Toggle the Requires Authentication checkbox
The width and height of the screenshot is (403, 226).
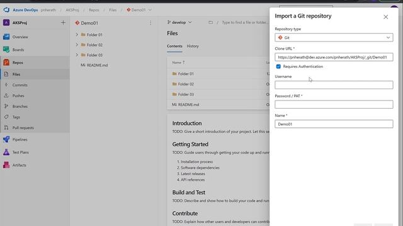point(278,67)
